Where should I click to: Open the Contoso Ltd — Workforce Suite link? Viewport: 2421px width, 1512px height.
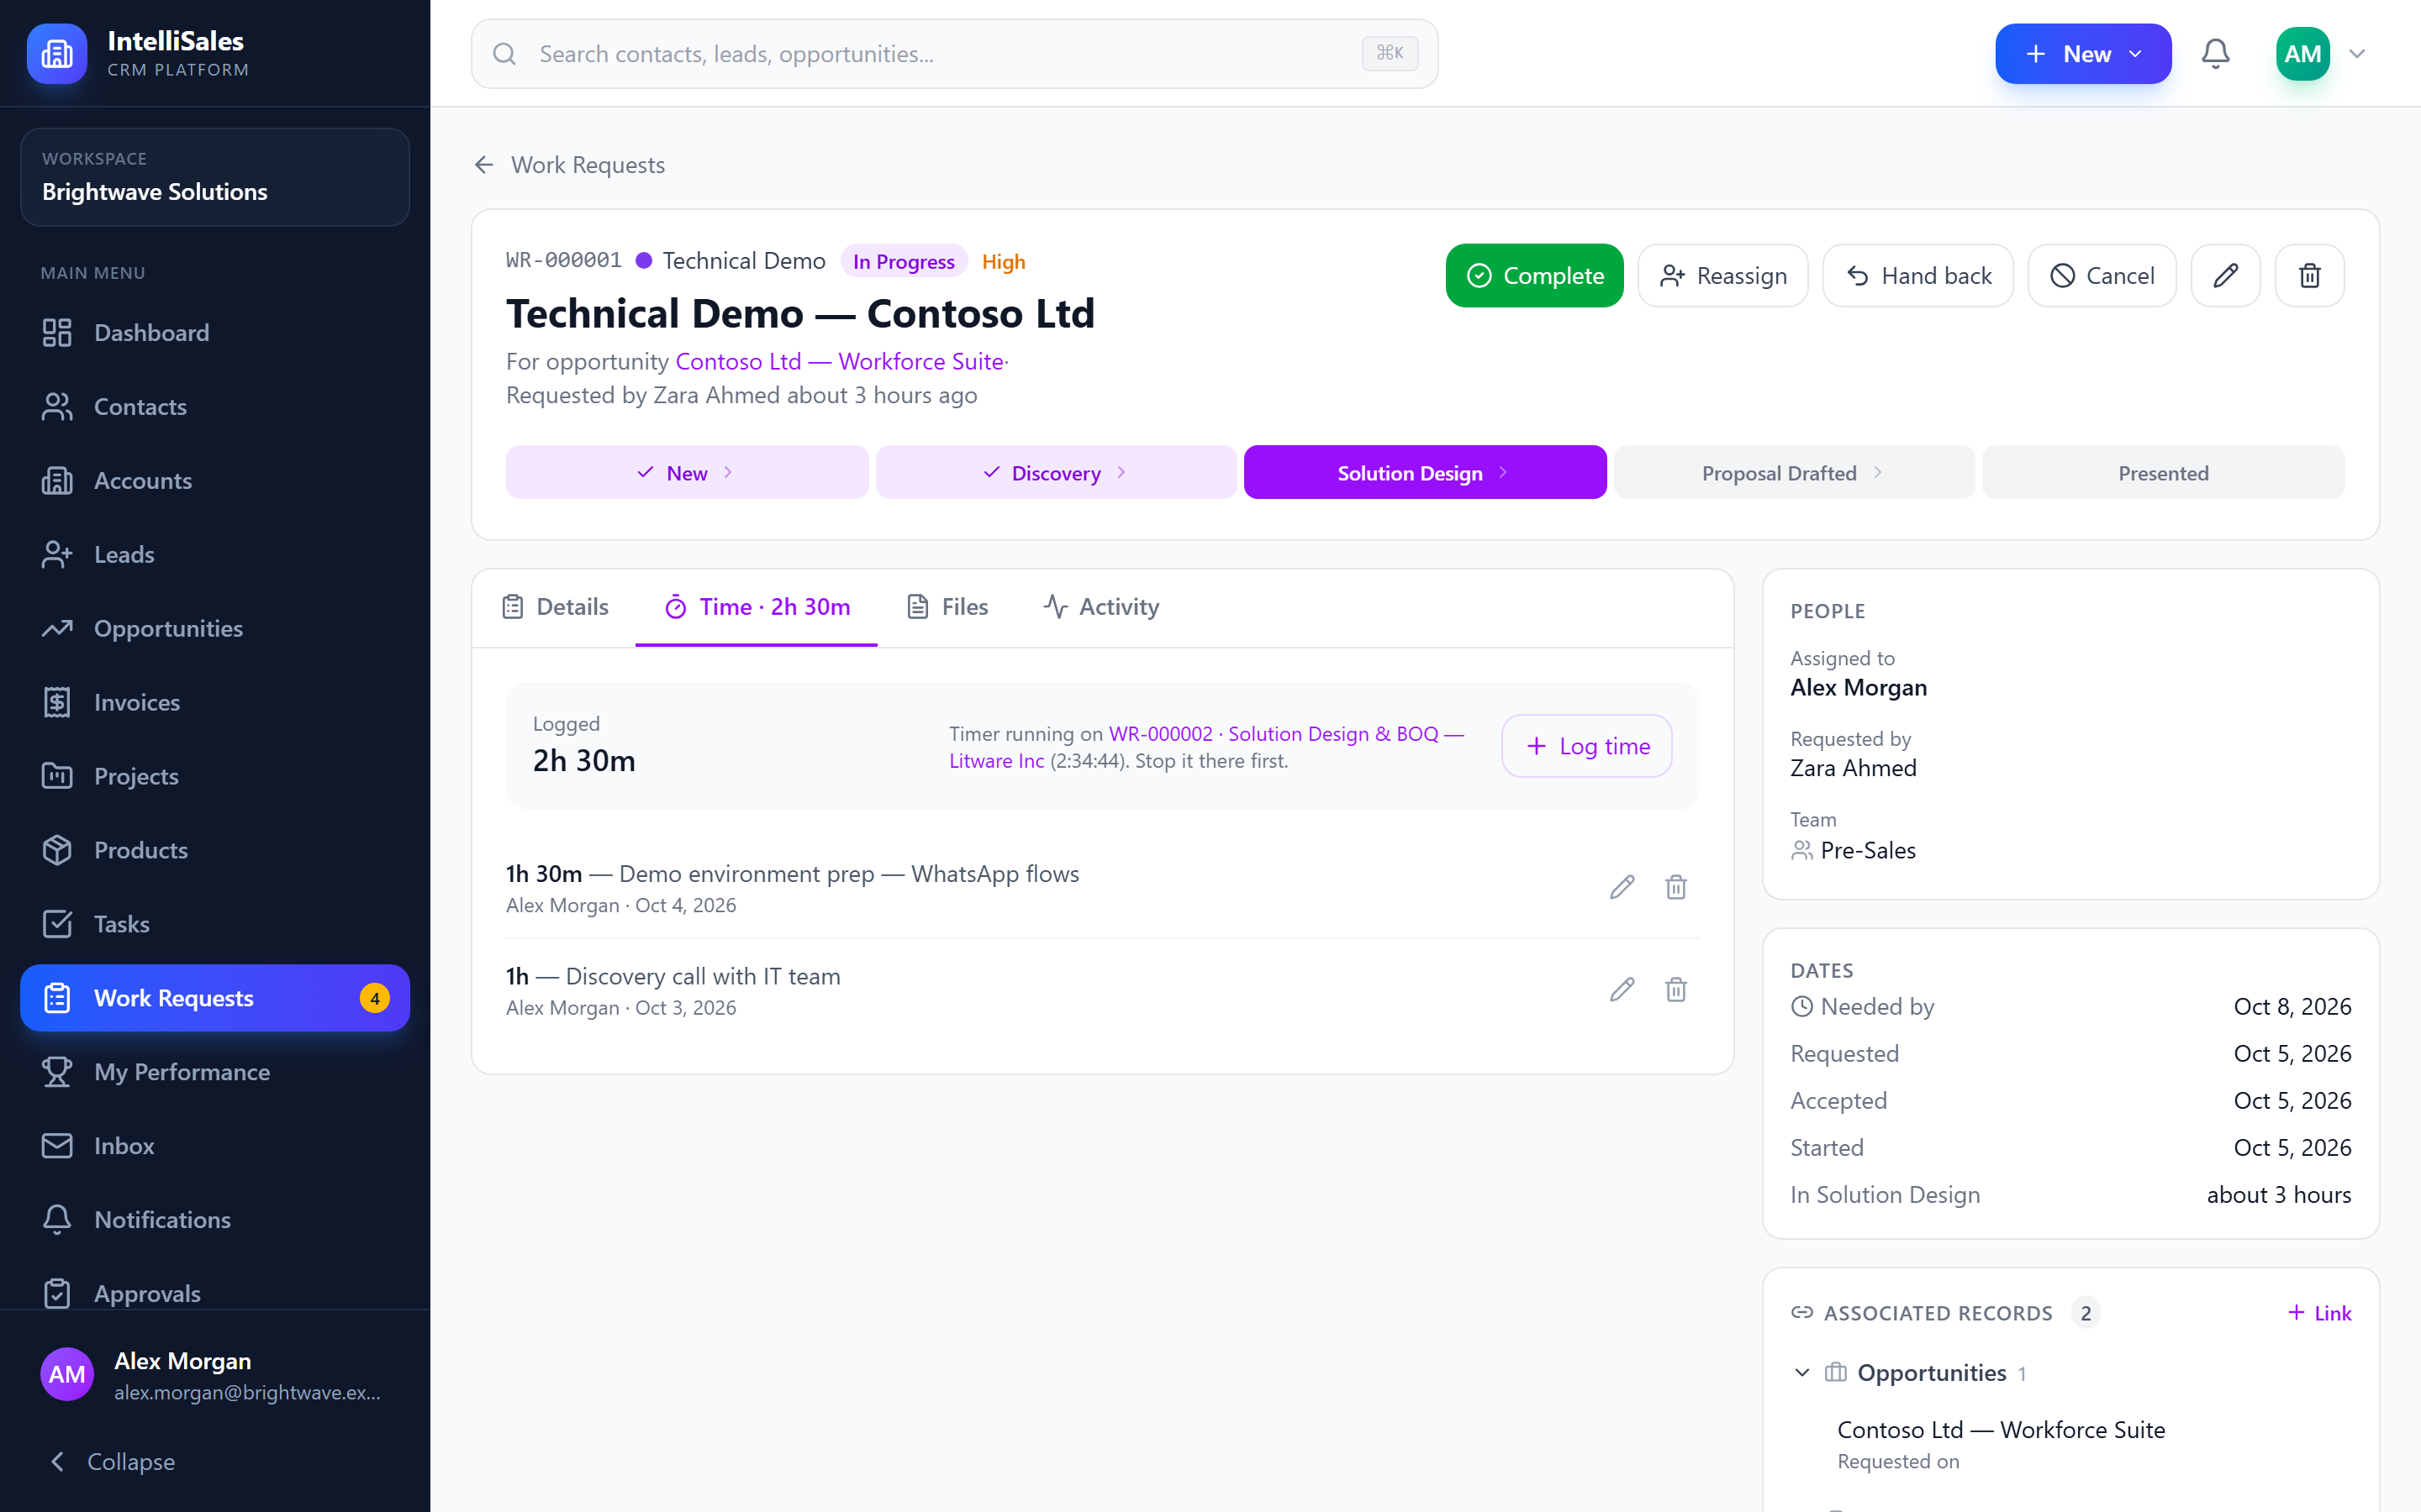click(839, 361)
